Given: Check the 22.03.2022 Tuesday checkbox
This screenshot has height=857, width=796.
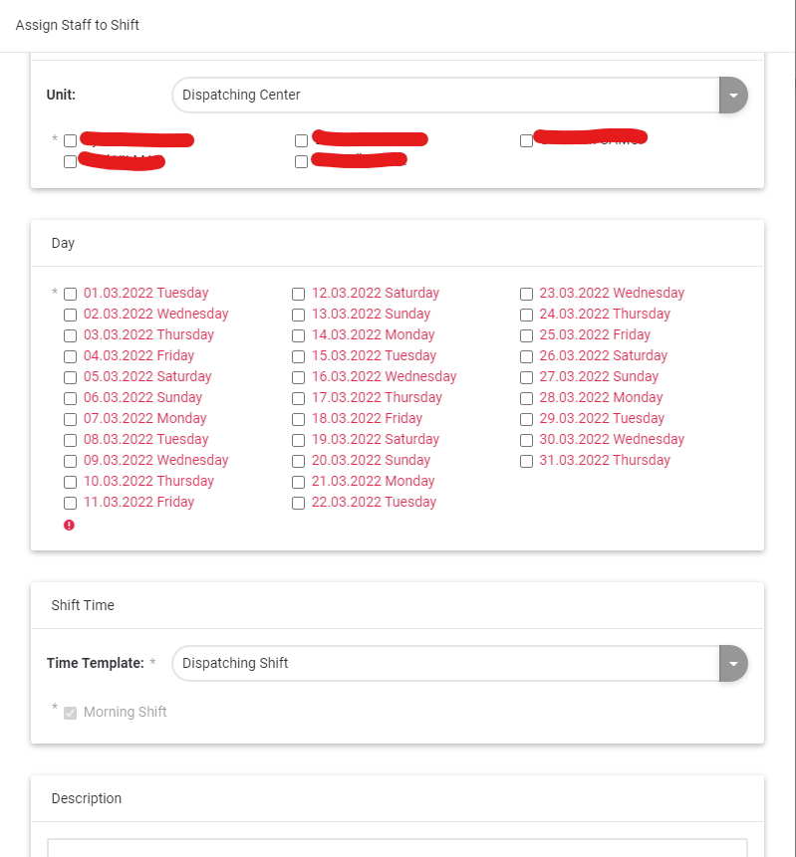Looking at the screenshot, I should pos(298,503).
